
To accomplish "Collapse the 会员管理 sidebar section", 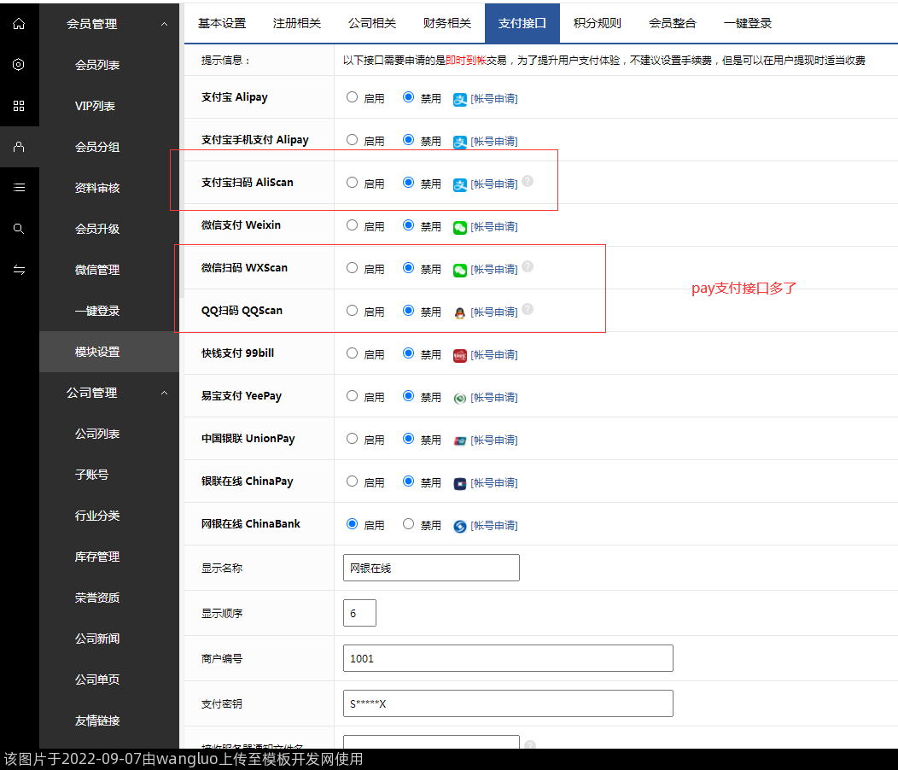I will pyautogui.click(x=164, y=24).
